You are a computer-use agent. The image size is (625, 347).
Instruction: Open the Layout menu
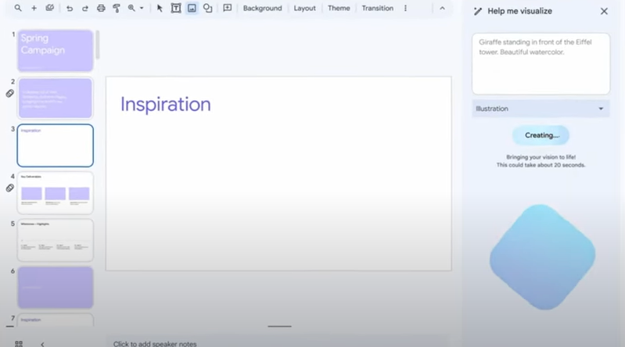point(304,8)
